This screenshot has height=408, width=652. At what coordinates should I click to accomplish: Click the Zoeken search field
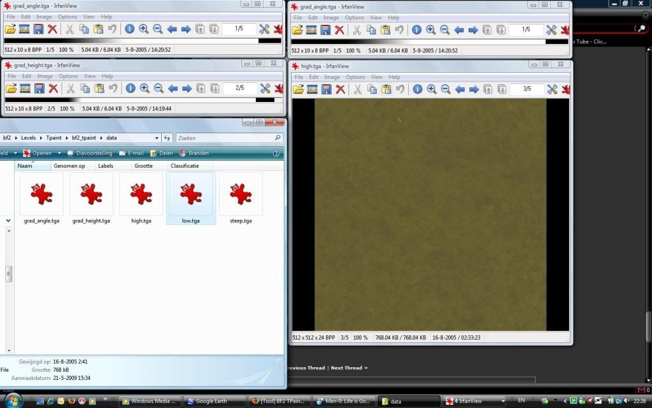[226, 138]
